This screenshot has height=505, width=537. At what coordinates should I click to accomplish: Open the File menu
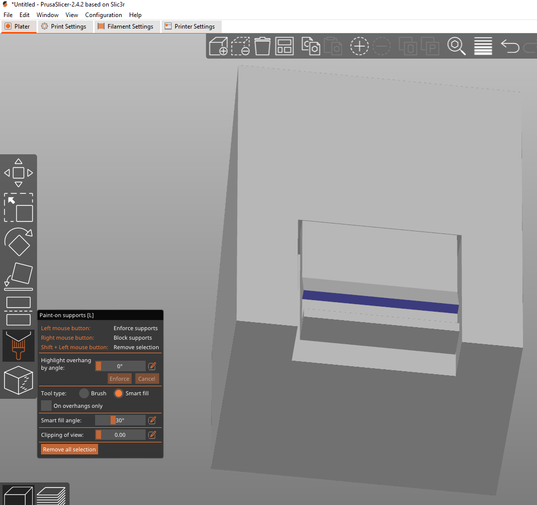tap(8, 15)
